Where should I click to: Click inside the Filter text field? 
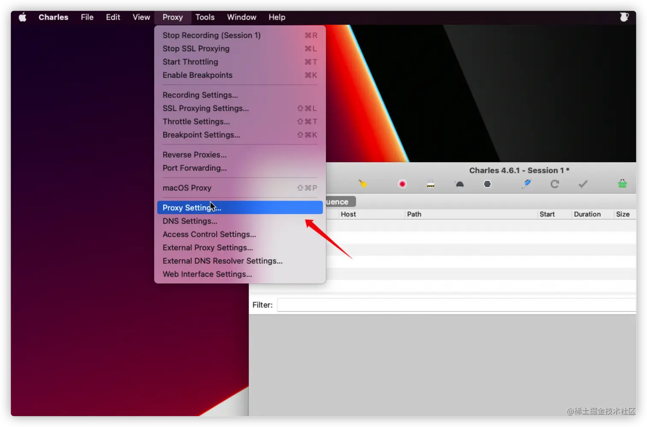[456, 305]
